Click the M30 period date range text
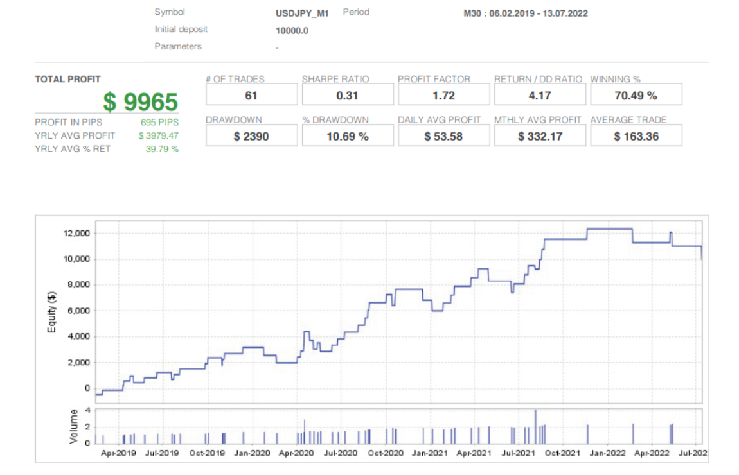The height and width of the screenshot is (475, 739). tap(525, 13)
